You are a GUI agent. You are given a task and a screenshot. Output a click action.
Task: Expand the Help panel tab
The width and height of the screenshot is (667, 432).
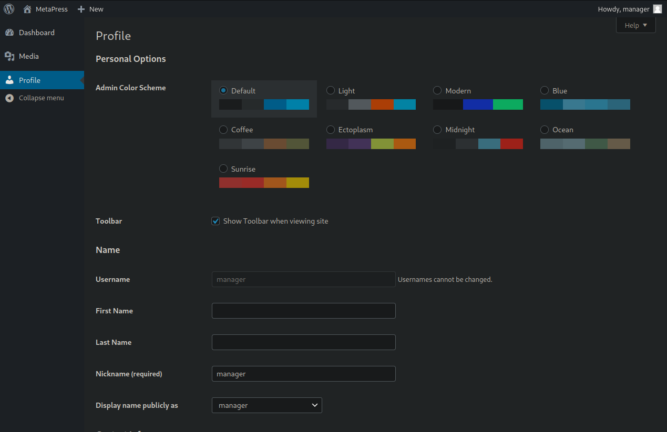635,25
